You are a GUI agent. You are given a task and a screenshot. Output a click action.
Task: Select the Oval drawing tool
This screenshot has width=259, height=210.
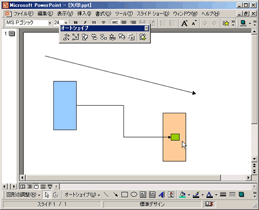[x=134, y=195]
